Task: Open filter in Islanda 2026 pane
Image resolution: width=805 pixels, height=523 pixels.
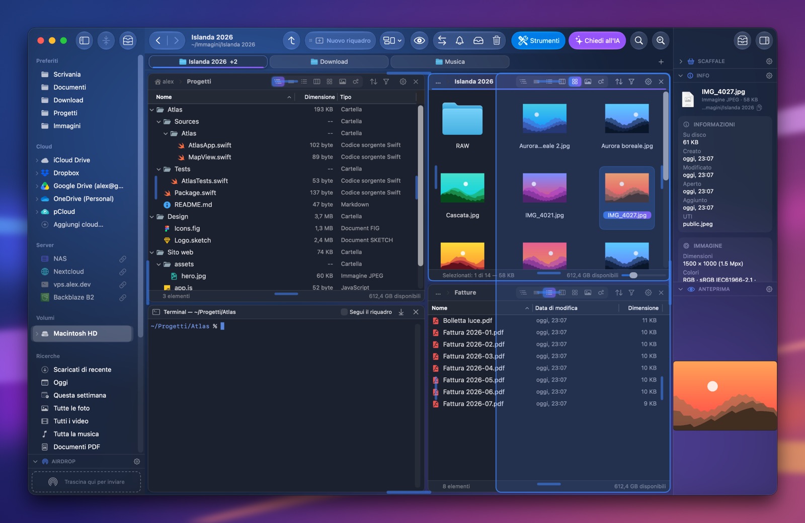Action: click(631, 81)
